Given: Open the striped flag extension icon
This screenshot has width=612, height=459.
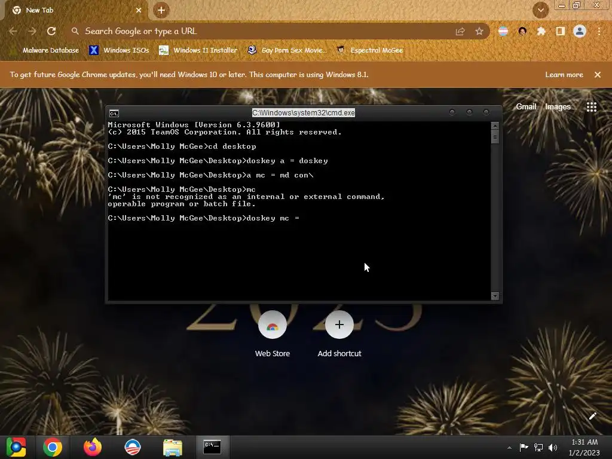Looking at the screenshot, I should (x=503, y=31).
